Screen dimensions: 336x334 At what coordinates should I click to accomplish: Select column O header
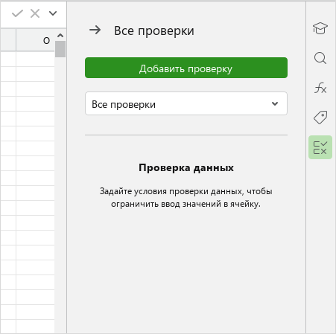pos(35,40)
